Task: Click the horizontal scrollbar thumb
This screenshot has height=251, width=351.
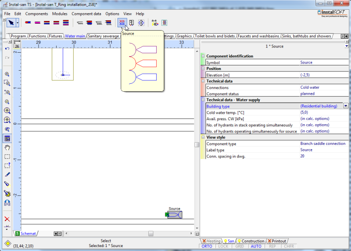Action: 151,233
